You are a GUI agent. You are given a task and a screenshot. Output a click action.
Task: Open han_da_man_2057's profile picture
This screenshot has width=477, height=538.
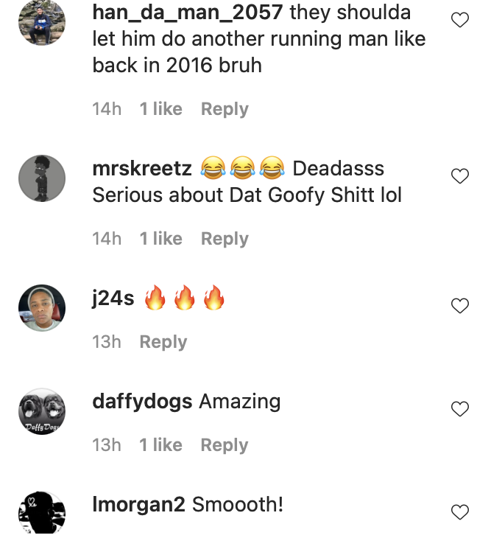click(42, 21)
